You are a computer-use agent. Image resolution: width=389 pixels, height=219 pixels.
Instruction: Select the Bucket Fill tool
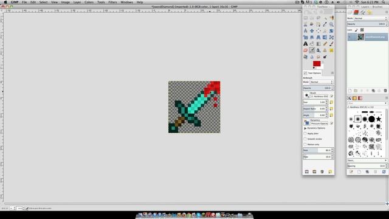coord(312,44)
